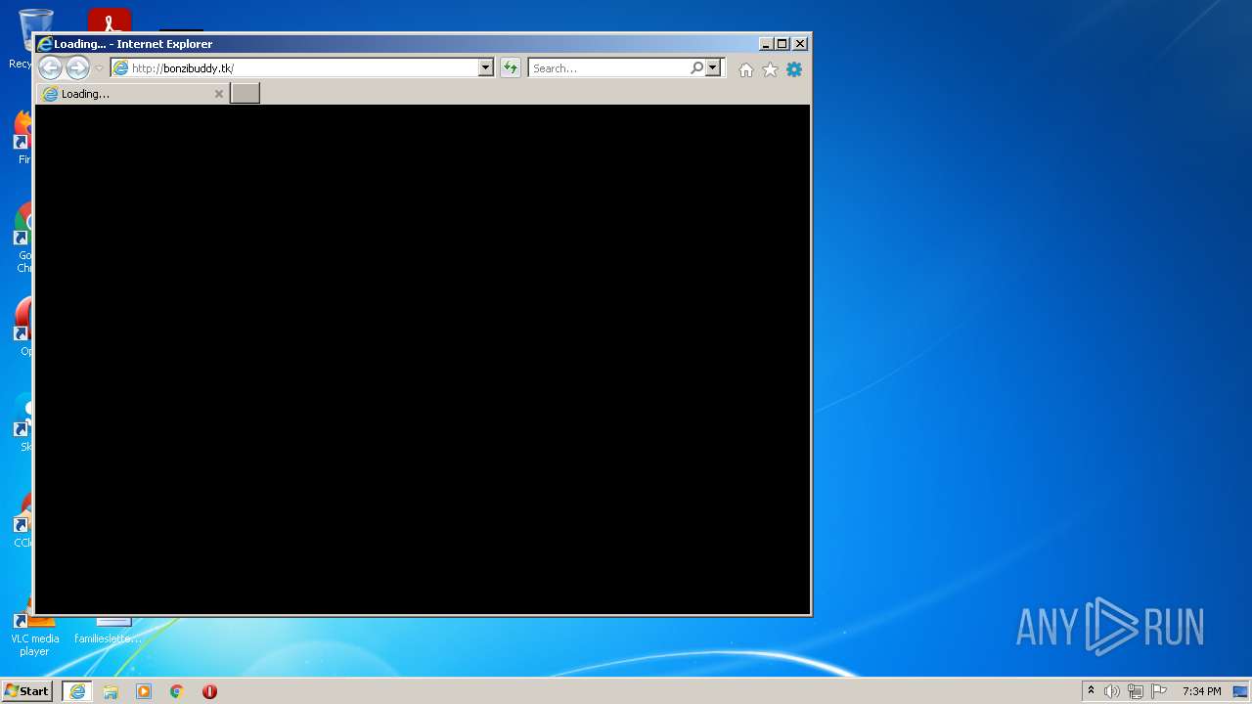
Task: Show hidden system tray icons
Action: pyautogui.click(x=1091, y=691)
